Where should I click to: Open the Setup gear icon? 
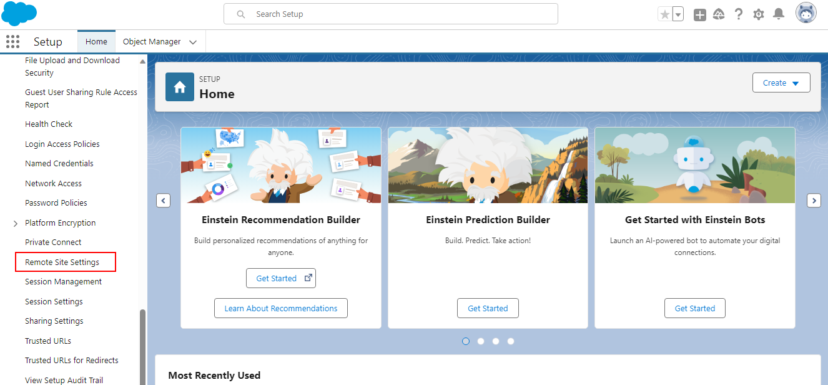pos(759,14)
